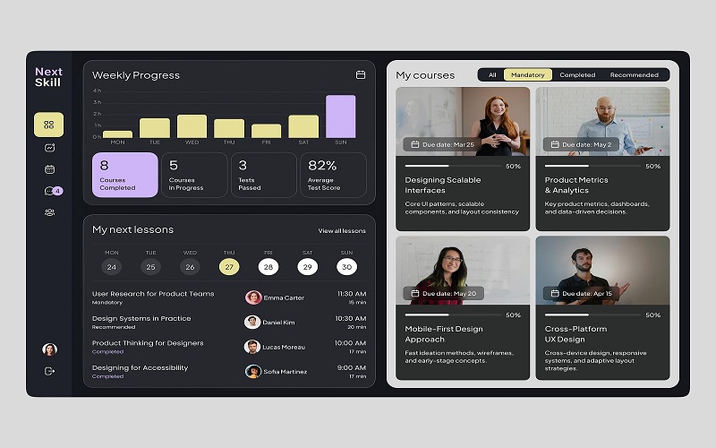Click calendar icon in Due date: May 2
This screenshot has height=448, width=716.
click(x=554, y=144)
